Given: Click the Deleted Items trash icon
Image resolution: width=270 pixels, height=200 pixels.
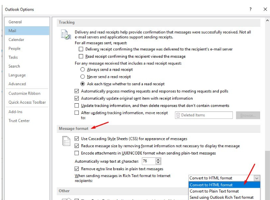Looking at the screenshot, I should point(178,115).
